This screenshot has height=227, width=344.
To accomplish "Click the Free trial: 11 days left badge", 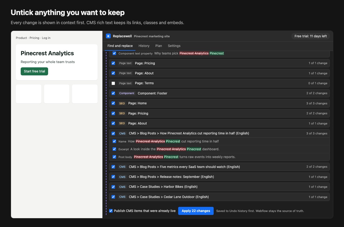I will coord(311,36).
